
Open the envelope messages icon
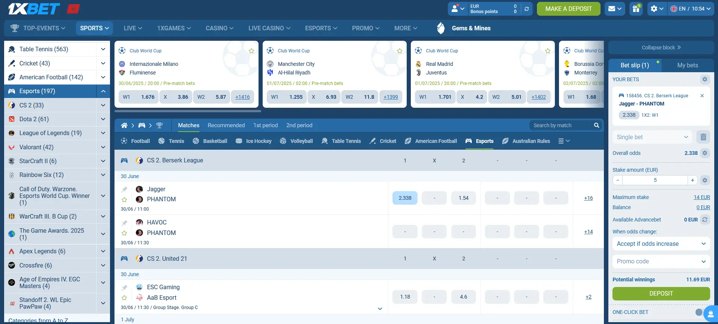tap(614, 9)
